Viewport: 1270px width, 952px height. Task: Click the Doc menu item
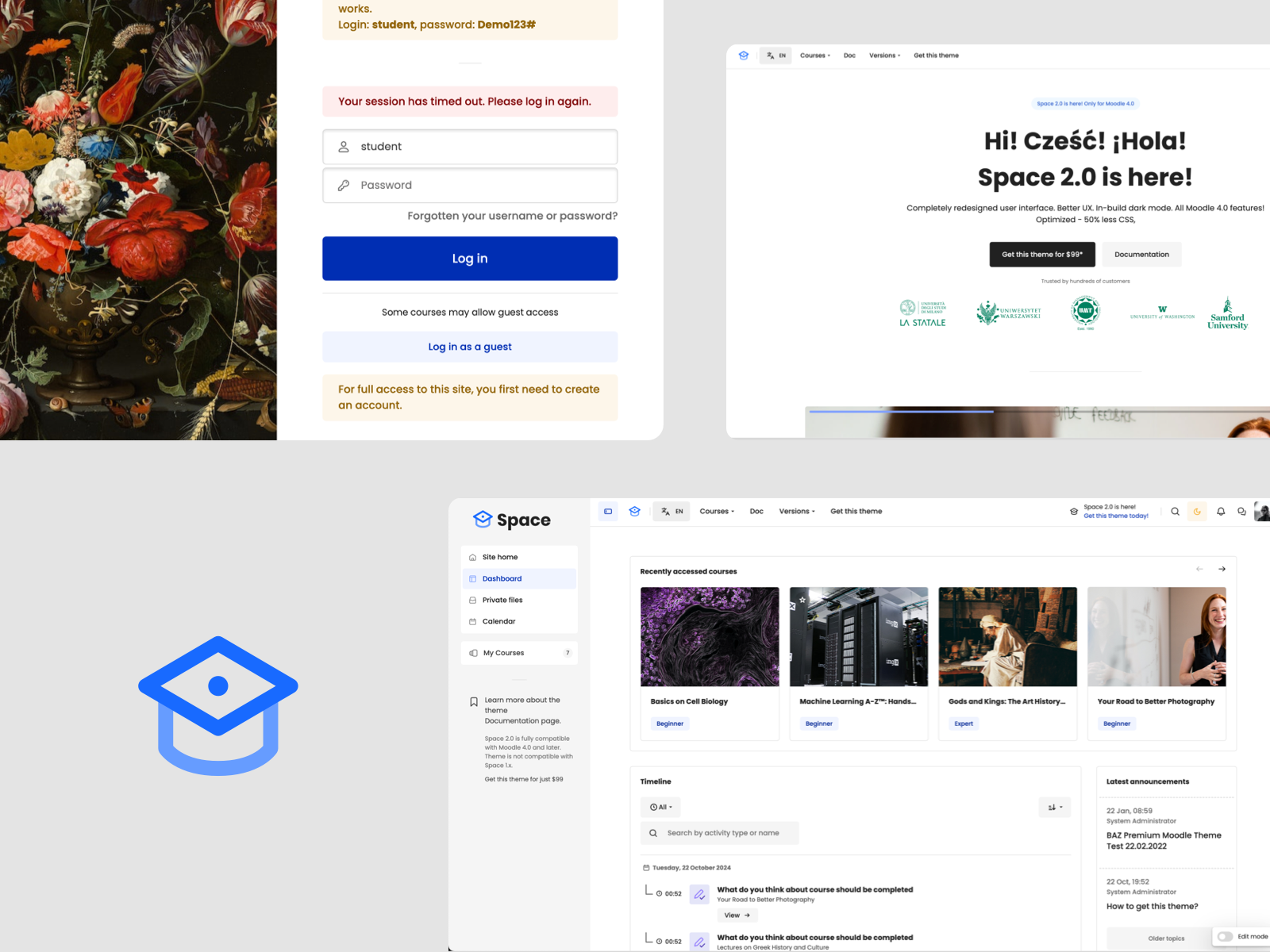(756, 511)
